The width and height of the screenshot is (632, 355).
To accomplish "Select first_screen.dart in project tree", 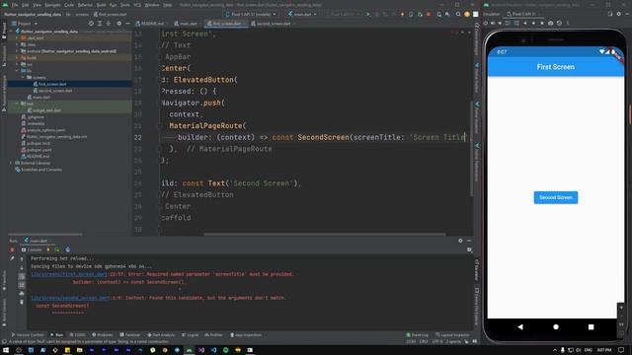I will click(52, 84).
